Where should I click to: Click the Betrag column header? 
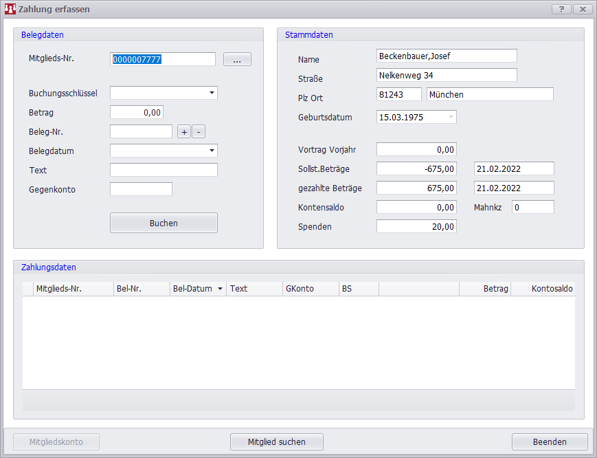coord(486,289)
